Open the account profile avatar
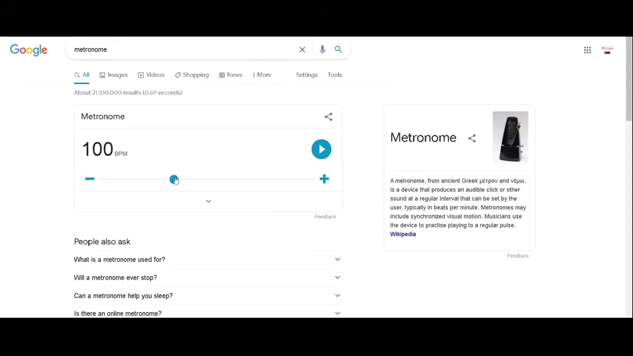The image size is (633, 356). [607, 50]
